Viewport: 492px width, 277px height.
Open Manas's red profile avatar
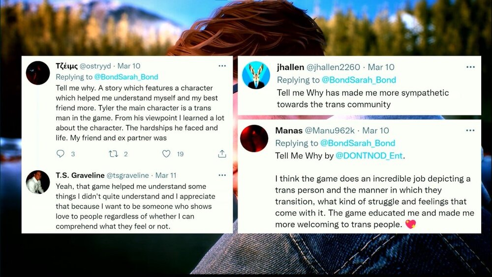(254, 138)
